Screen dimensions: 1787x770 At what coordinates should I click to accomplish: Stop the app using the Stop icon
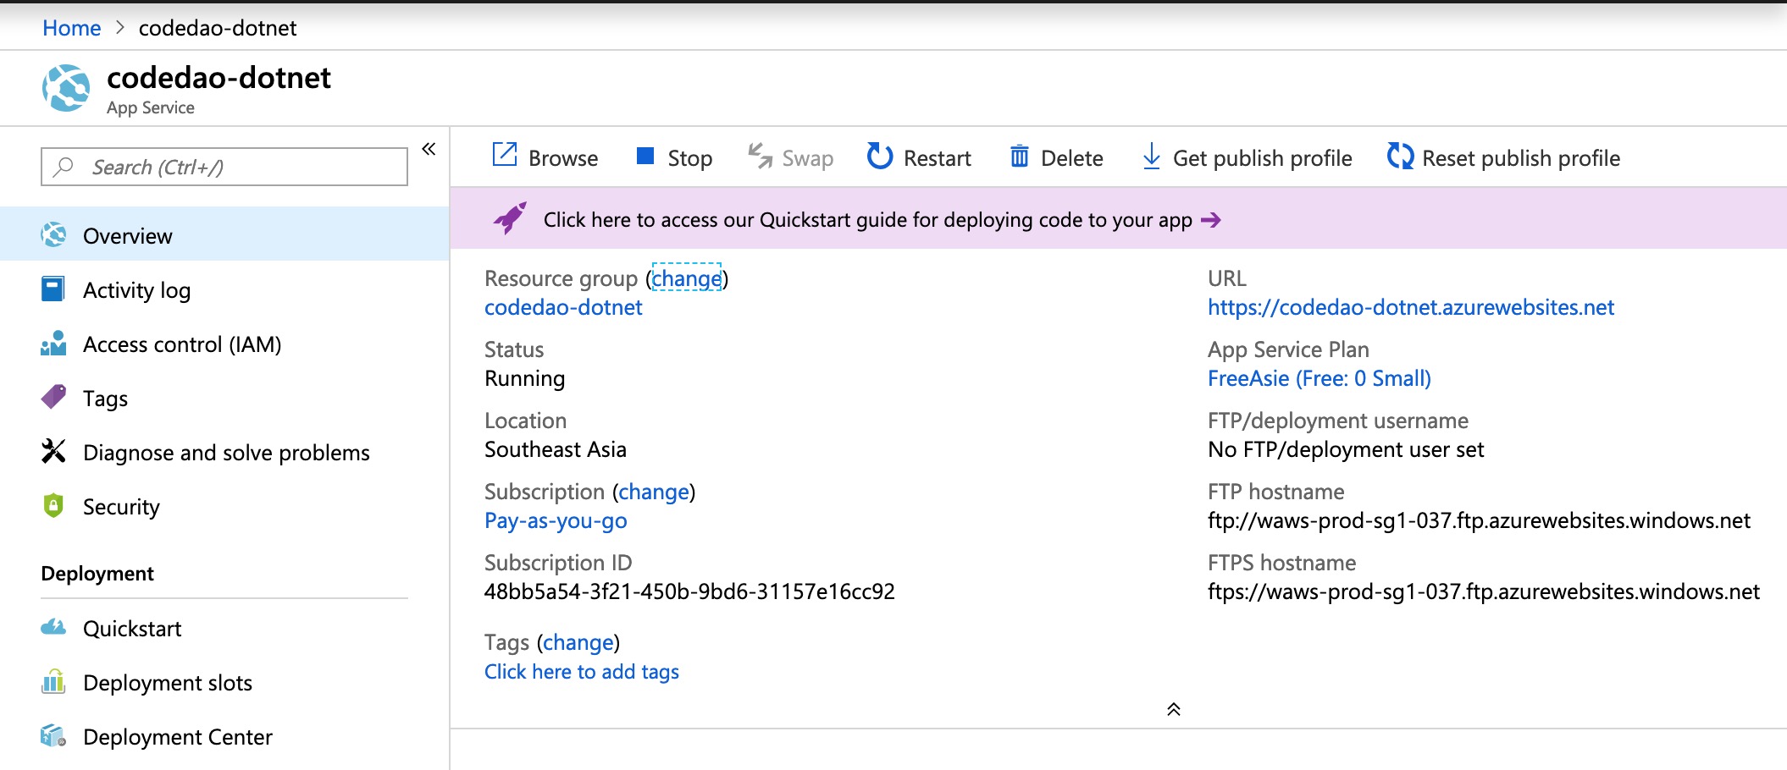[645, 156]
